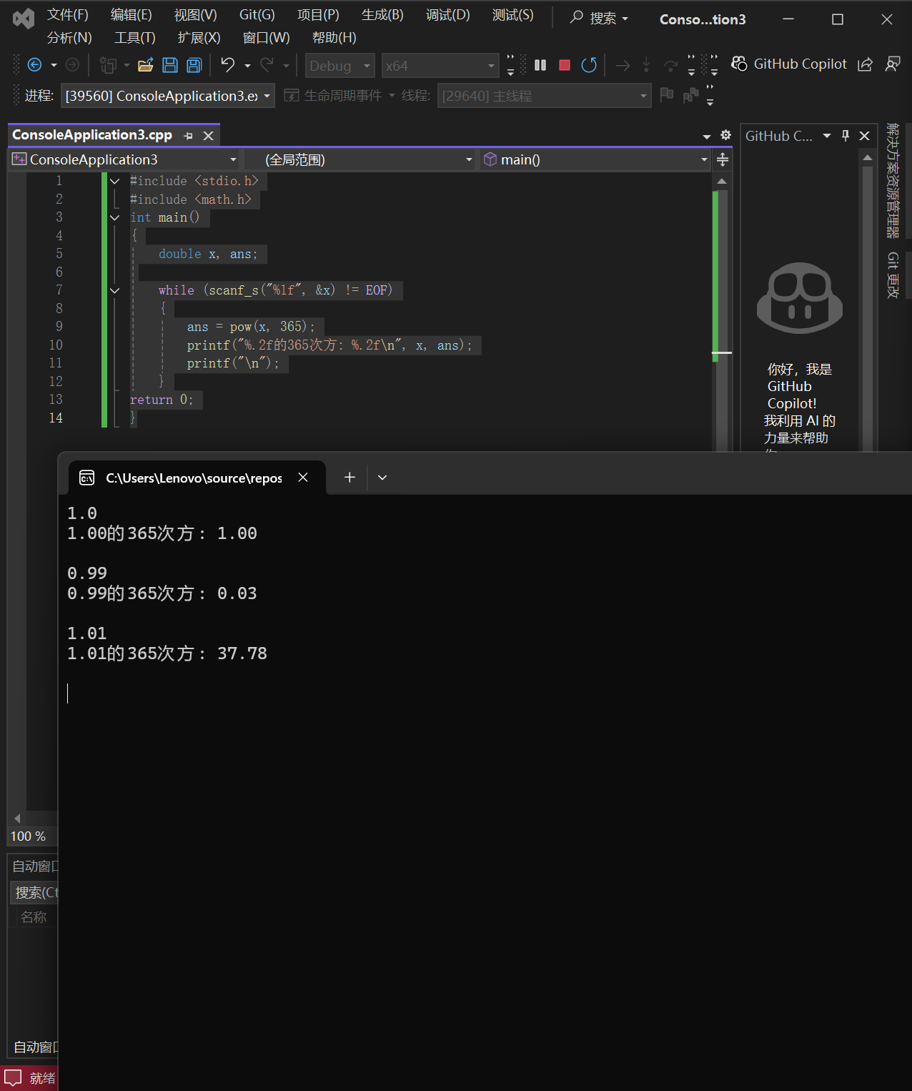912x1091 pixels.
Task: Stop debugging with the red square
Action: 564,65
